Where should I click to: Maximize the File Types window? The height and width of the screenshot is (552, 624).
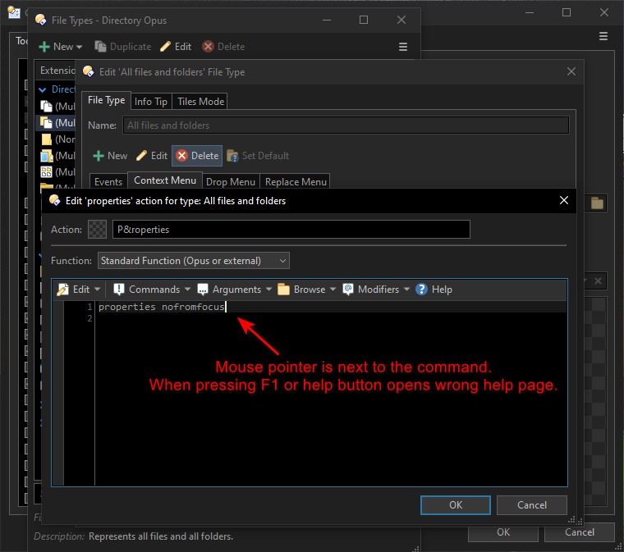pyautogui.click(x=364, y=20)
